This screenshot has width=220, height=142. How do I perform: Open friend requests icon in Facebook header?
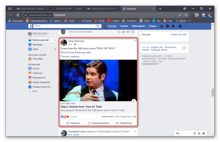[162, 26]
